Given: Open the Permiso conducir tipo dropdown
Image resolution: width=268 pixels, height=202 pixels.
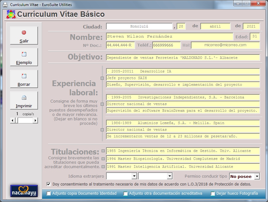Looking at the screenshot, I should [x=257, y=176].
